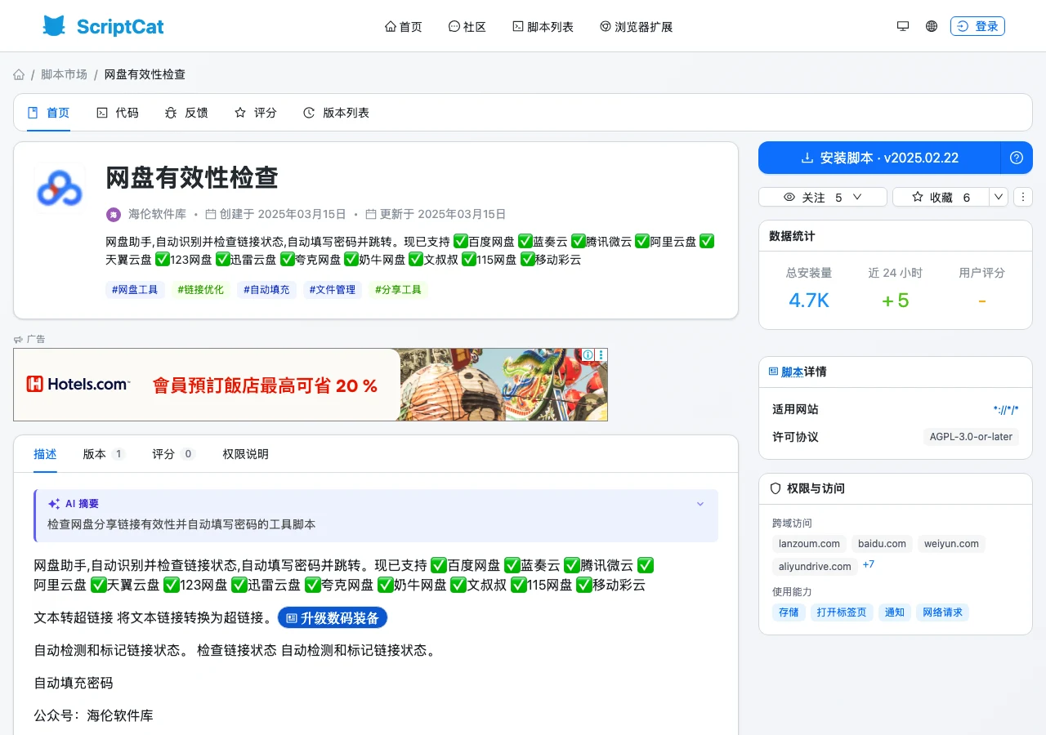Image resolution: width=1046 pixels, height=735 pixels.
Task: Click the weiyun.com domain tag
Action: point(951,544)
